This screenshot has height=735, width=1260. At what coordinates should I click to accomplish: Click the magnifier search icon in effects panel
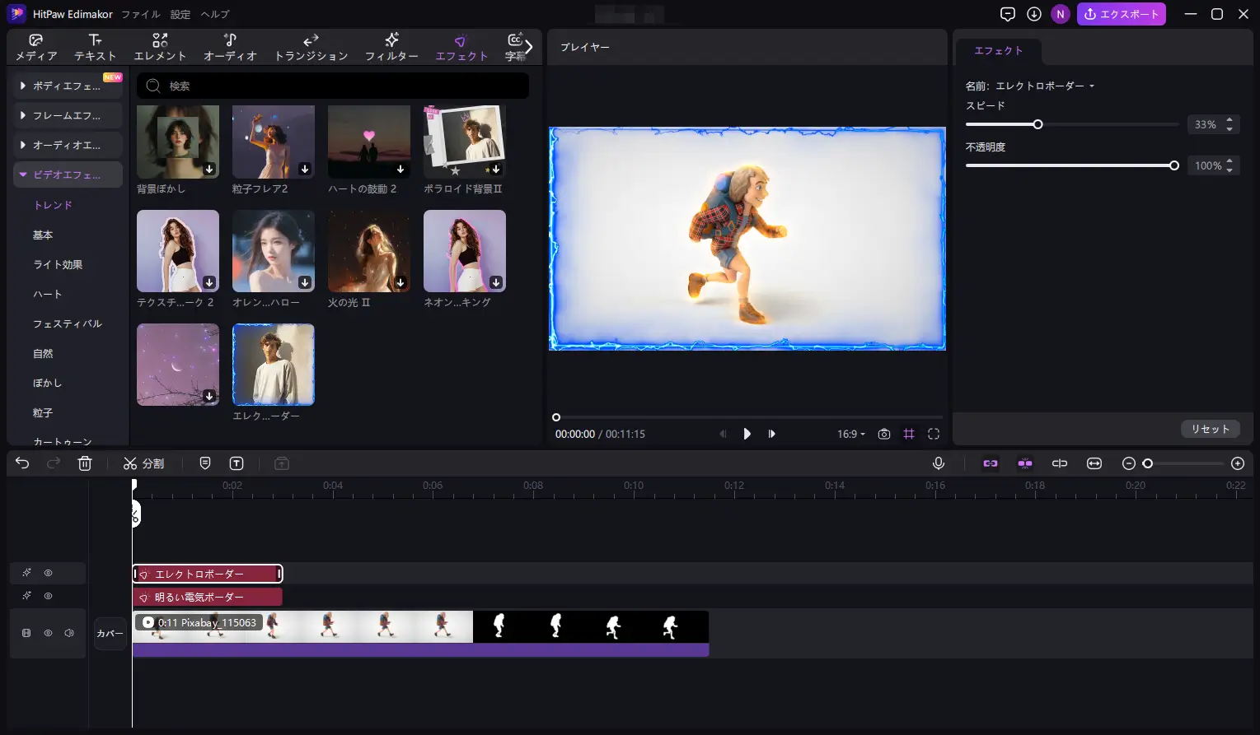pos(153,86)
